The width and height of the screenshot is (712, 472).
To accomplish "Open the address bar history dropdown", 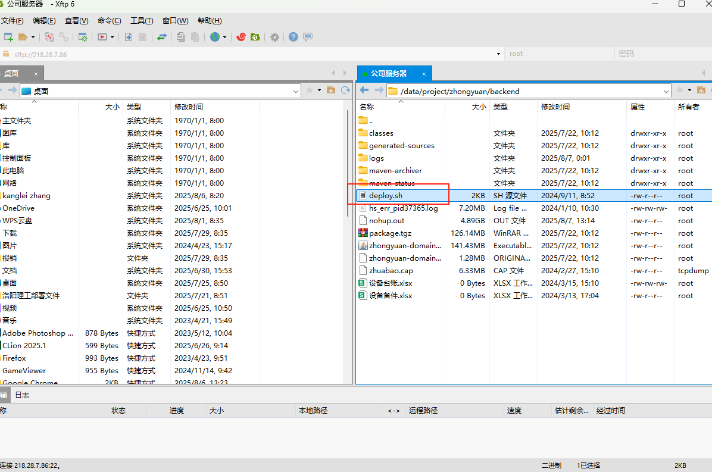I will [x=498, y=54].
